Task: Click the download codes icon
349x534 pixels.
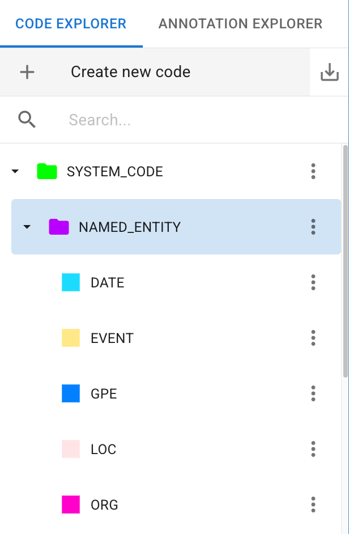Action: (330, 72)
